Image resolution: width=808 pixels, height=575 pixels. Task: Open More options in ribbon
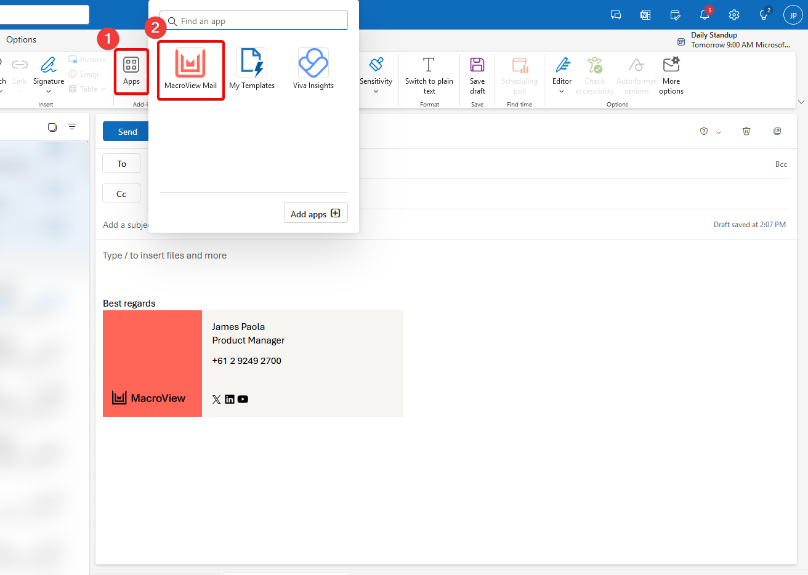(671, 75)
